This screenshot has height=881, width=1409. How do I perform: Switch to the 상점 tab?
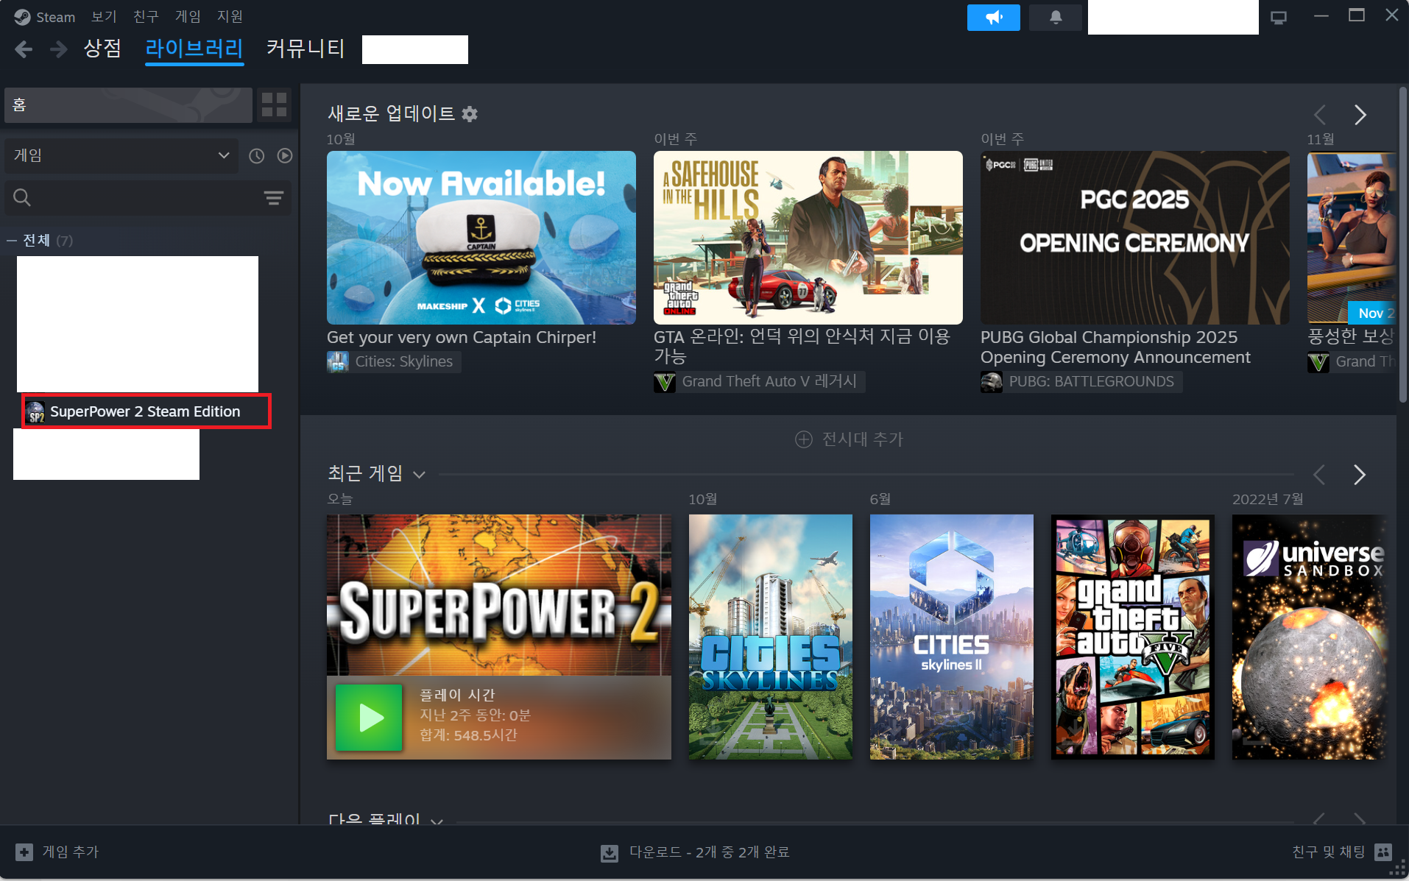coord(102,49)
